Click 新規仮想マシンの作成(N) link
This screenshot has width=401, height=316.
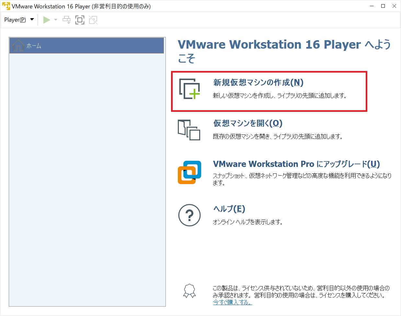[x=258, y=83]
